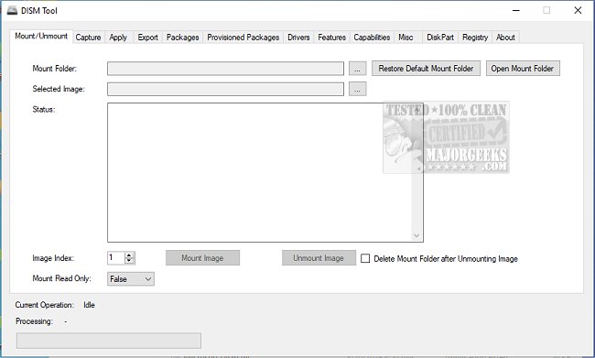This screenshot has width=595, height=358.
Task: Click Open Mount Folder button
Action: [x=523, y=69]
